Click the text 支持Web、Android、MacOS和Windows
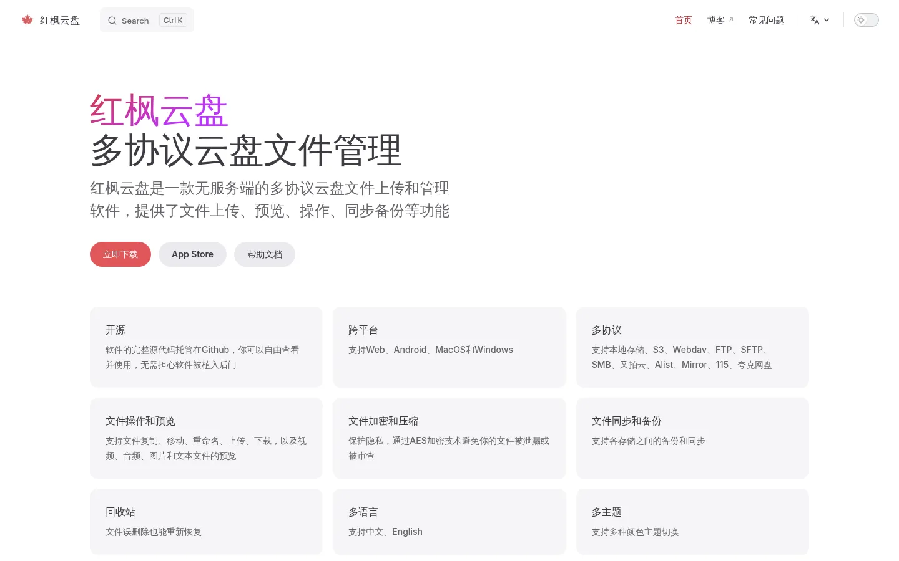The image size is (899, 561). (431, 350)
